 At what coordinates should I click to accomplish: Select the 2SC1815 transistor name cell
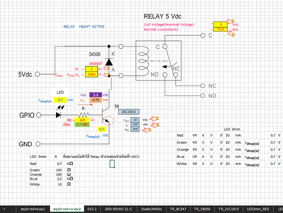(129, 112)
